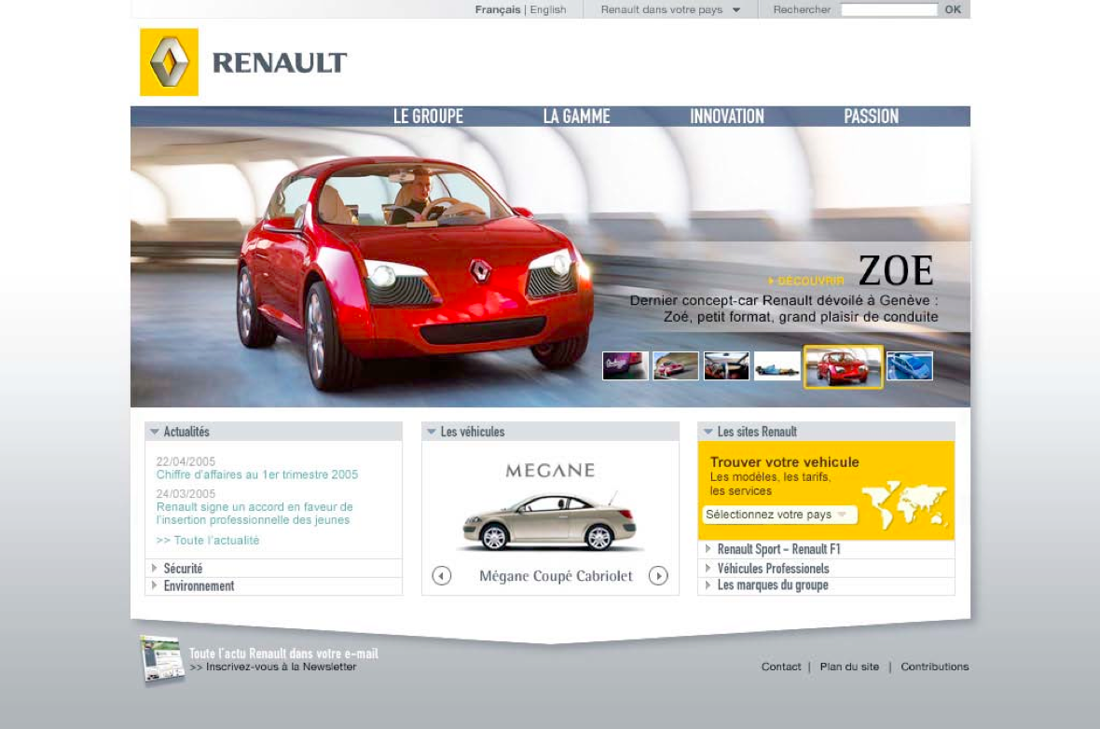Click the Trouver votre vehicule heading
This screenshot has height=729, width=1100.
pos(784,462)
